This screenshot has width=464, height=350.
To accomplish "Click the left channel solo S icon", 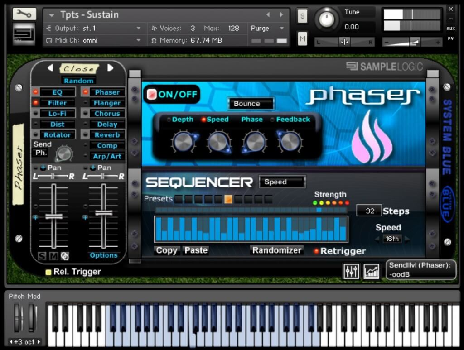I will [42, 256].
